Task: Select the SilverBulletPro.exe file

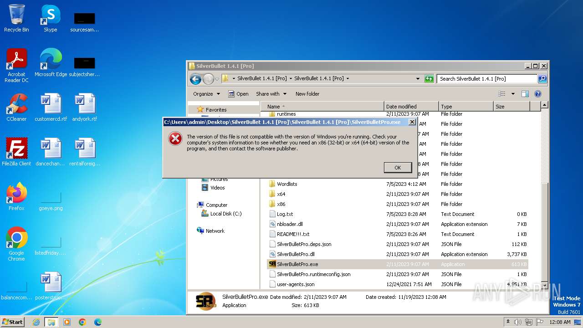Action: 397,264
